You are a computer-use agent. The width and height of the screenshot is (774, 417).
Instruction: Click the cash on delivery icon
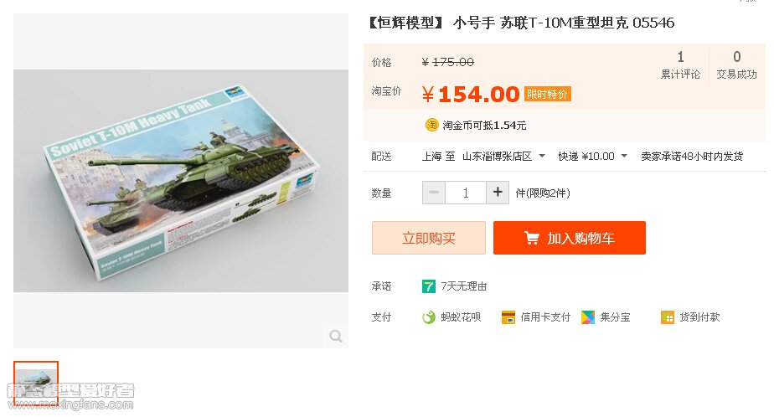click(x=667, y=317)
